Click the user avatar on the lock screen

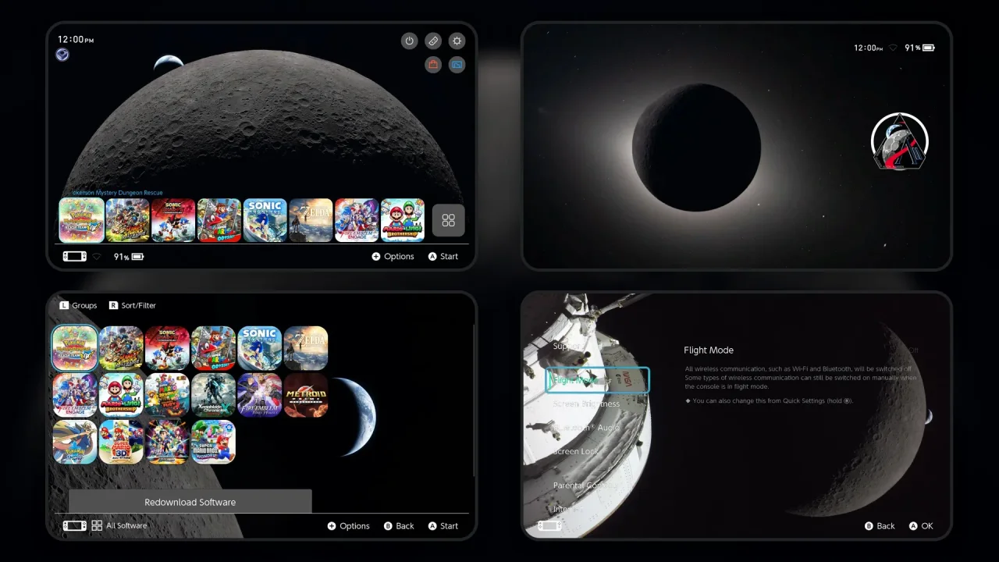click(899, 141)
